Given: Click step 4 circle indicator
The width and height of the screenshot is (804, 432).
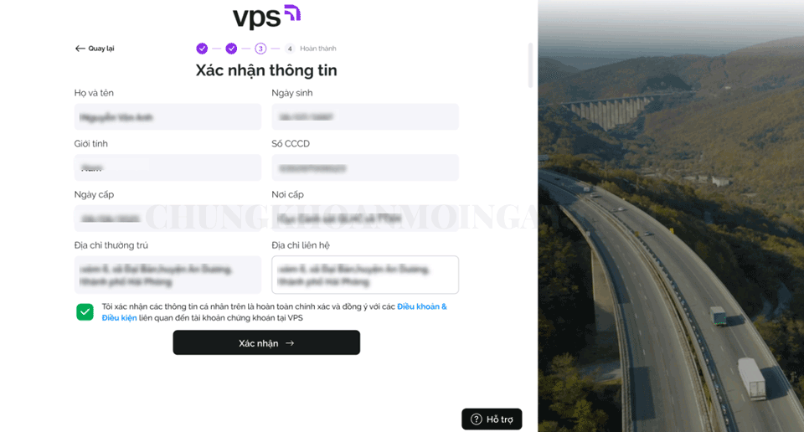Looking at the screenshot, I should [x=290, y=49].
